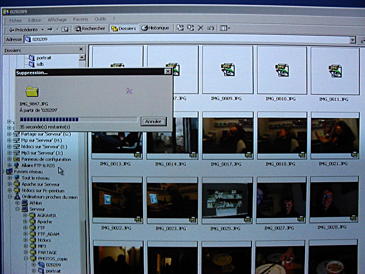Viewport: 365px width, 274px height.
Task: Click the Apache sur Serveur folder icon
Action: click(17, 184)
